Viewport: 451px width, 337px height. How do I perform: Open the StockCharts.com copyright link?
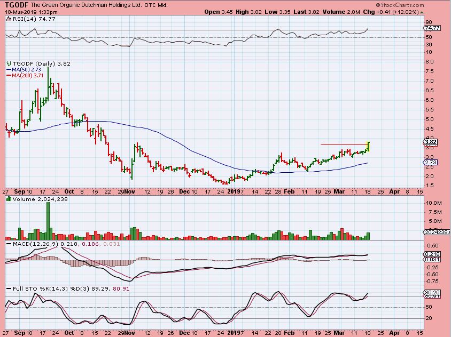pos(400,5)
